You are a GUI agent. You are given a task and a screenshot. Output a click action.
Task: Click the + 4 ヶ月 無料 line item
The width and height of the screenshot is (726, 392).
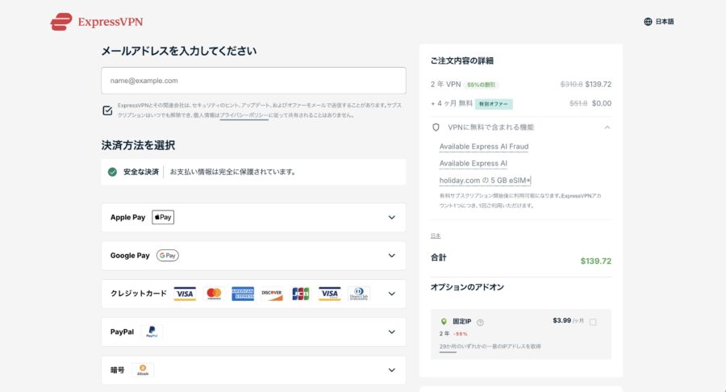452,103
